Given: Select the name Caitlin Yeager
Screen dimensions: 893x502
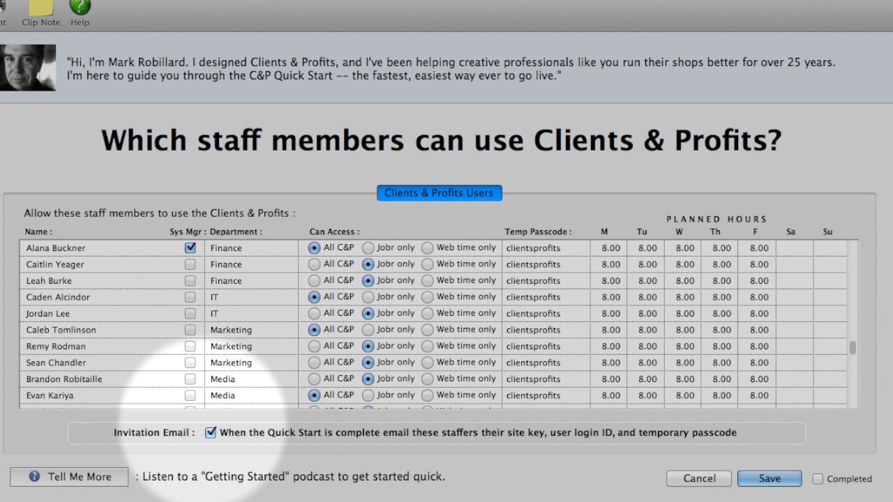Looking at the screenshot, I should click(55, 264).
